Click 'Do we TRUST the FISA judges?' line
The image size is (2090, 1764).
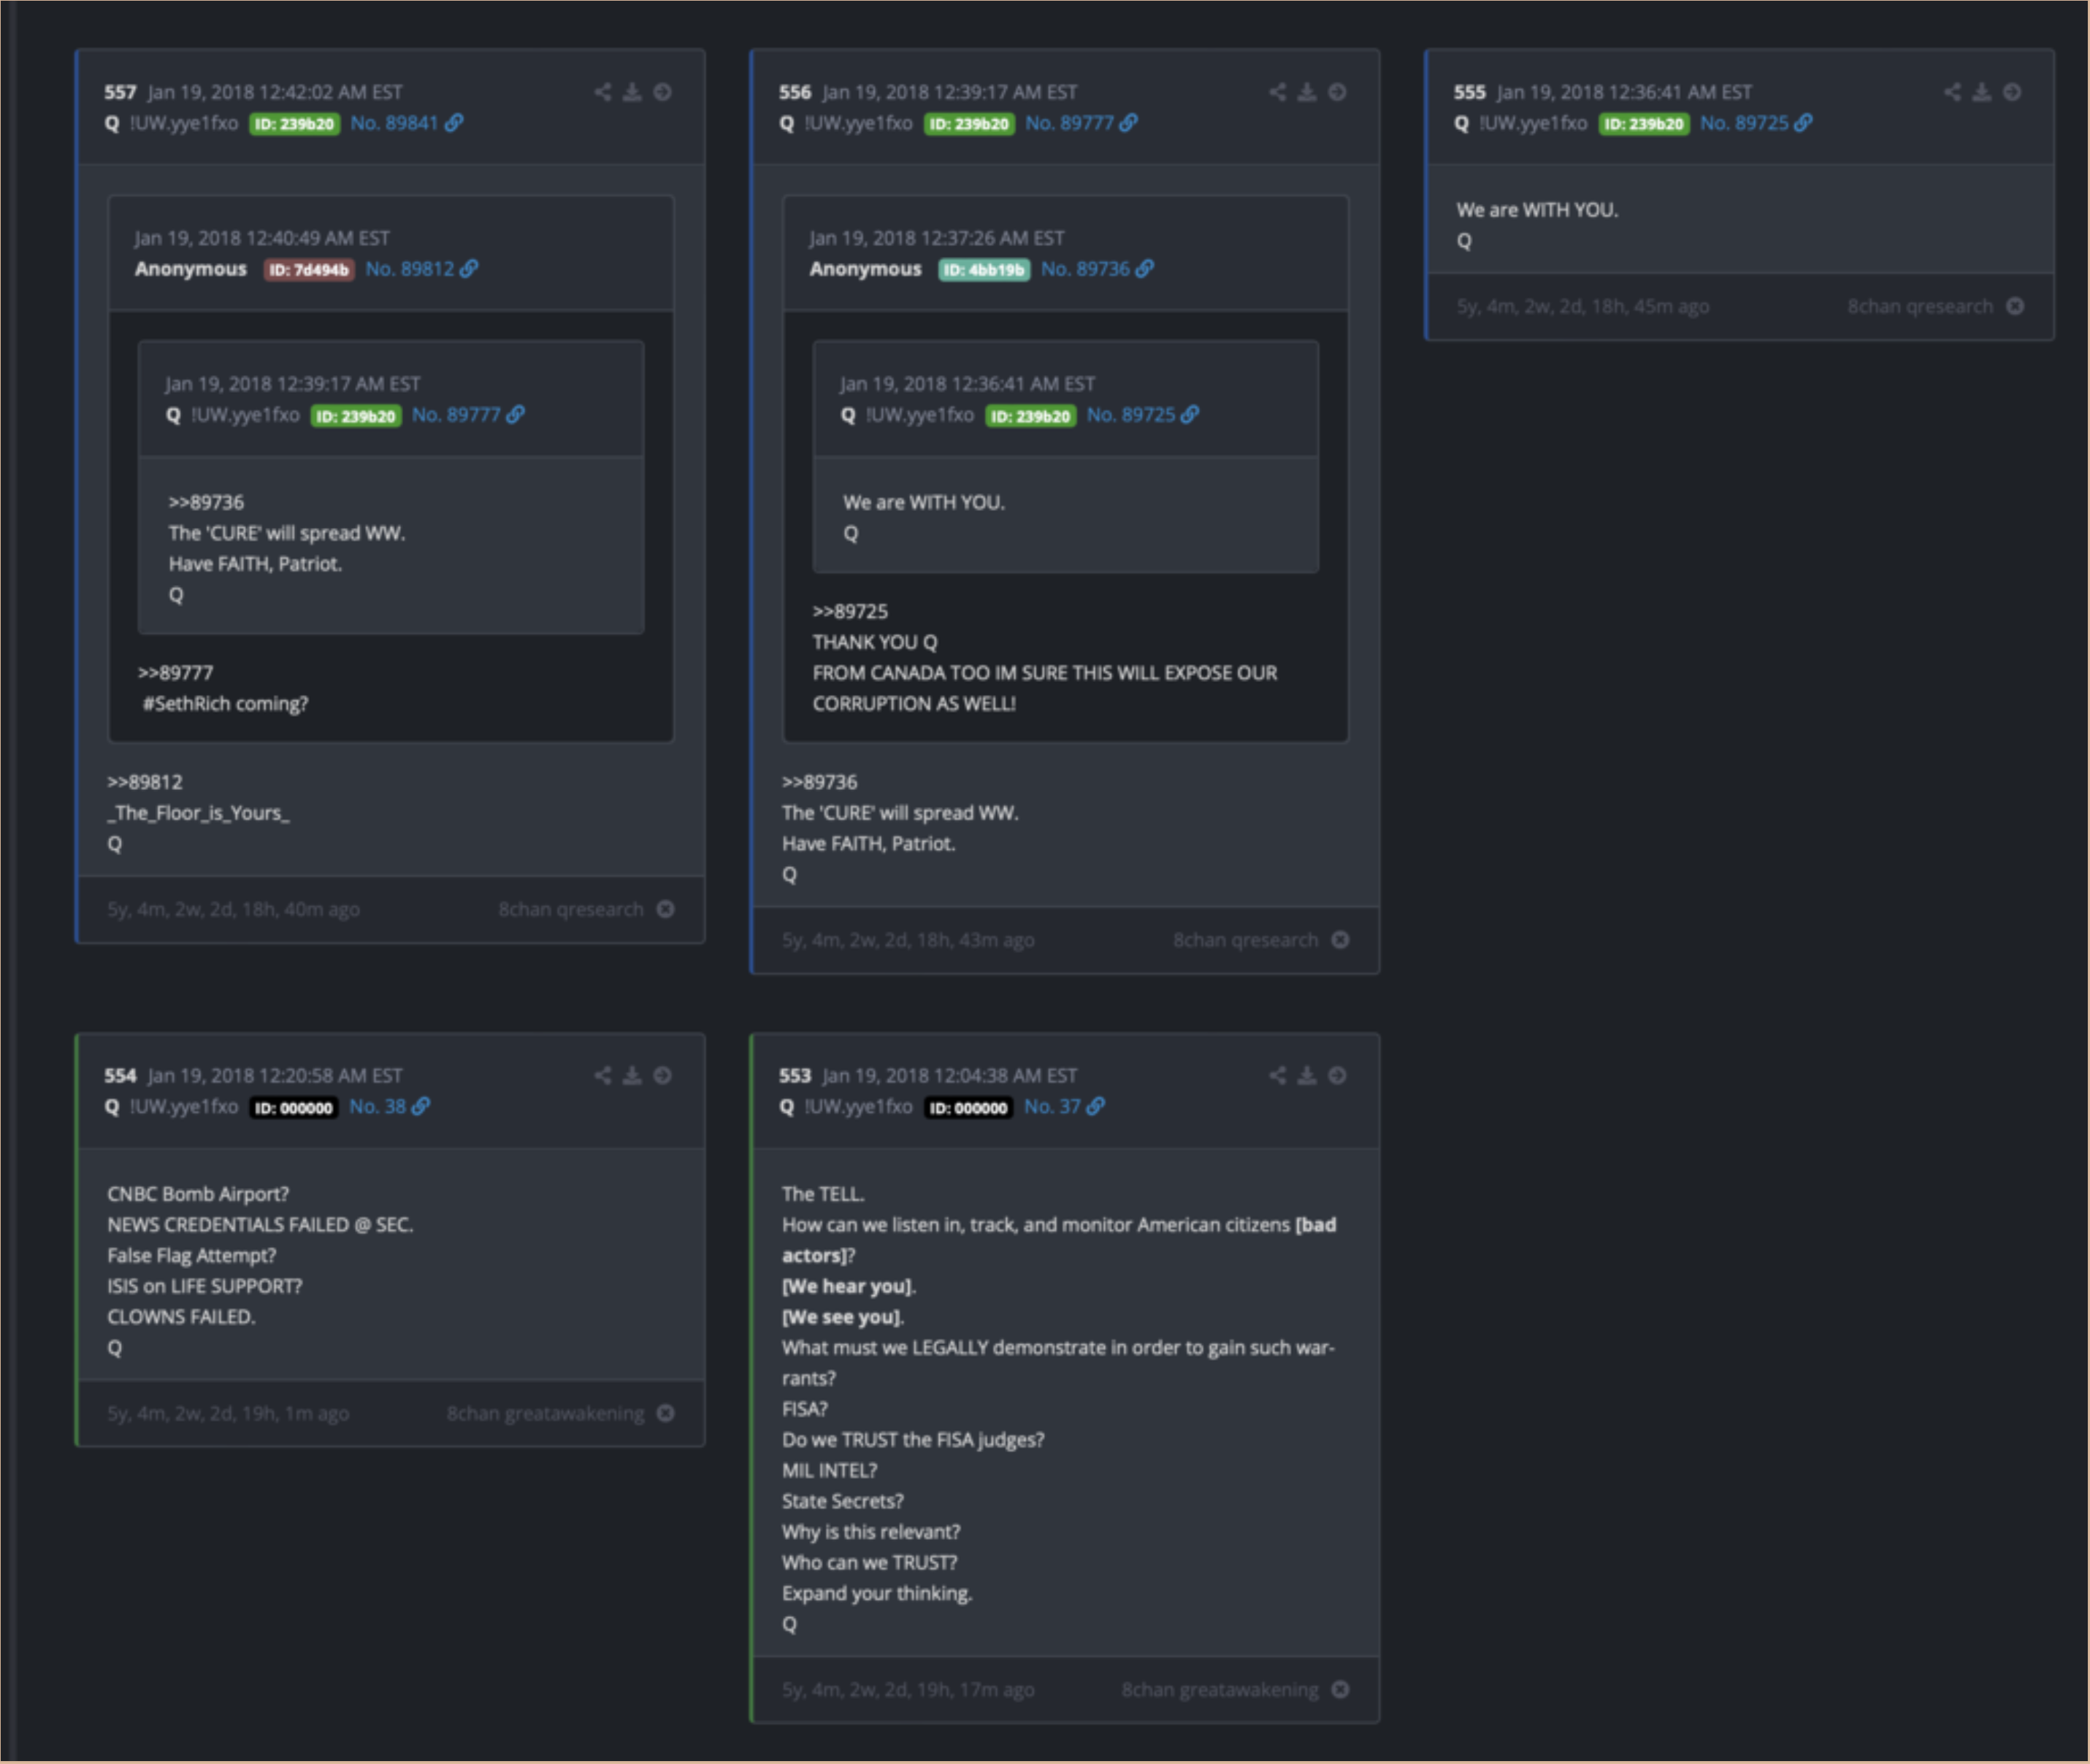click(x=913, y=1439)
